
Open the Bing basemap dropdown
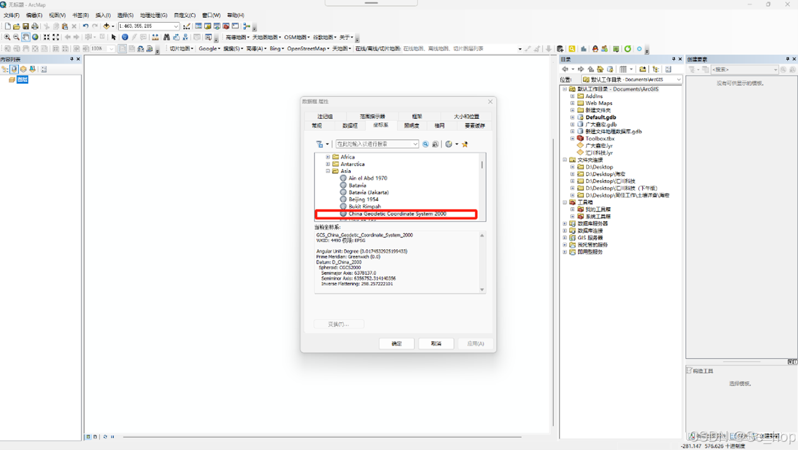277,48
